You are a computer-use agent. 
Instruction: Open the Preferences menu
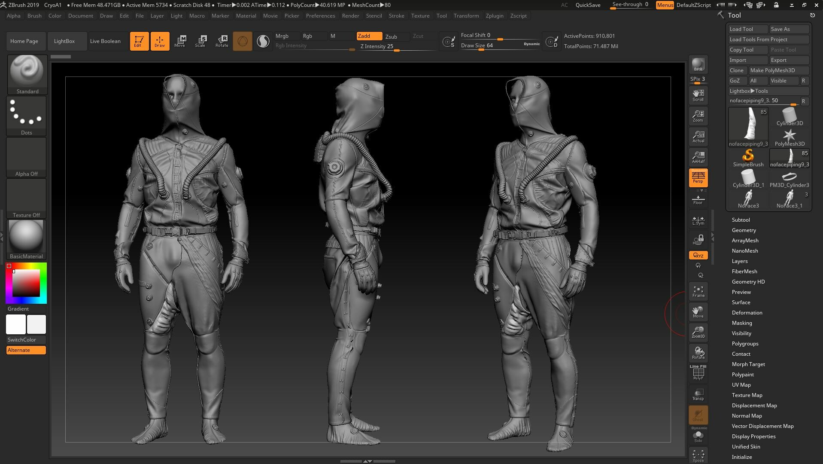click(320, 16)
